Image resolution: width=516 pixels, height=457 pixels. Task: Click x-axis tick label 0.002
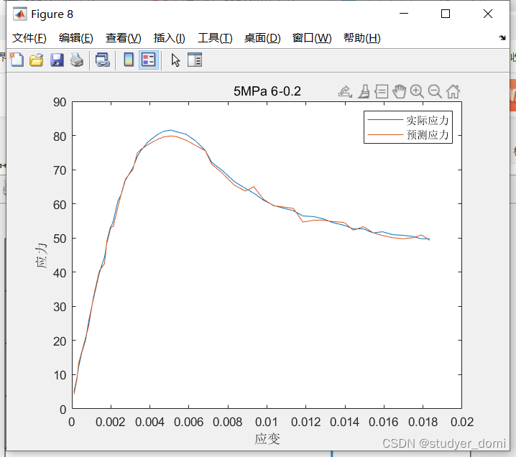[110, 422]
